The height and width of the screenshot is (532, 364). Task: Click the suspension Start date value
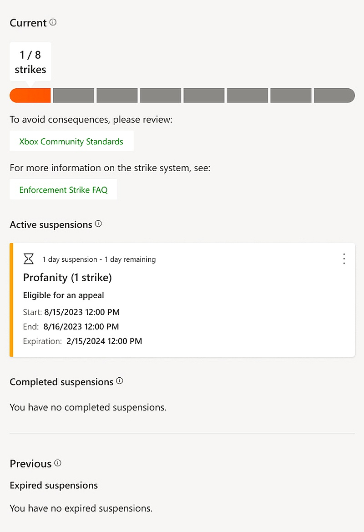click(x=82, y=312)
